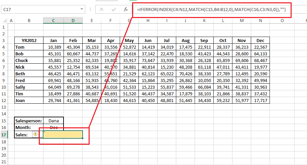Select Joan's December value 17,717
Viewport: 307px width, 165px height.
[260, 100]
